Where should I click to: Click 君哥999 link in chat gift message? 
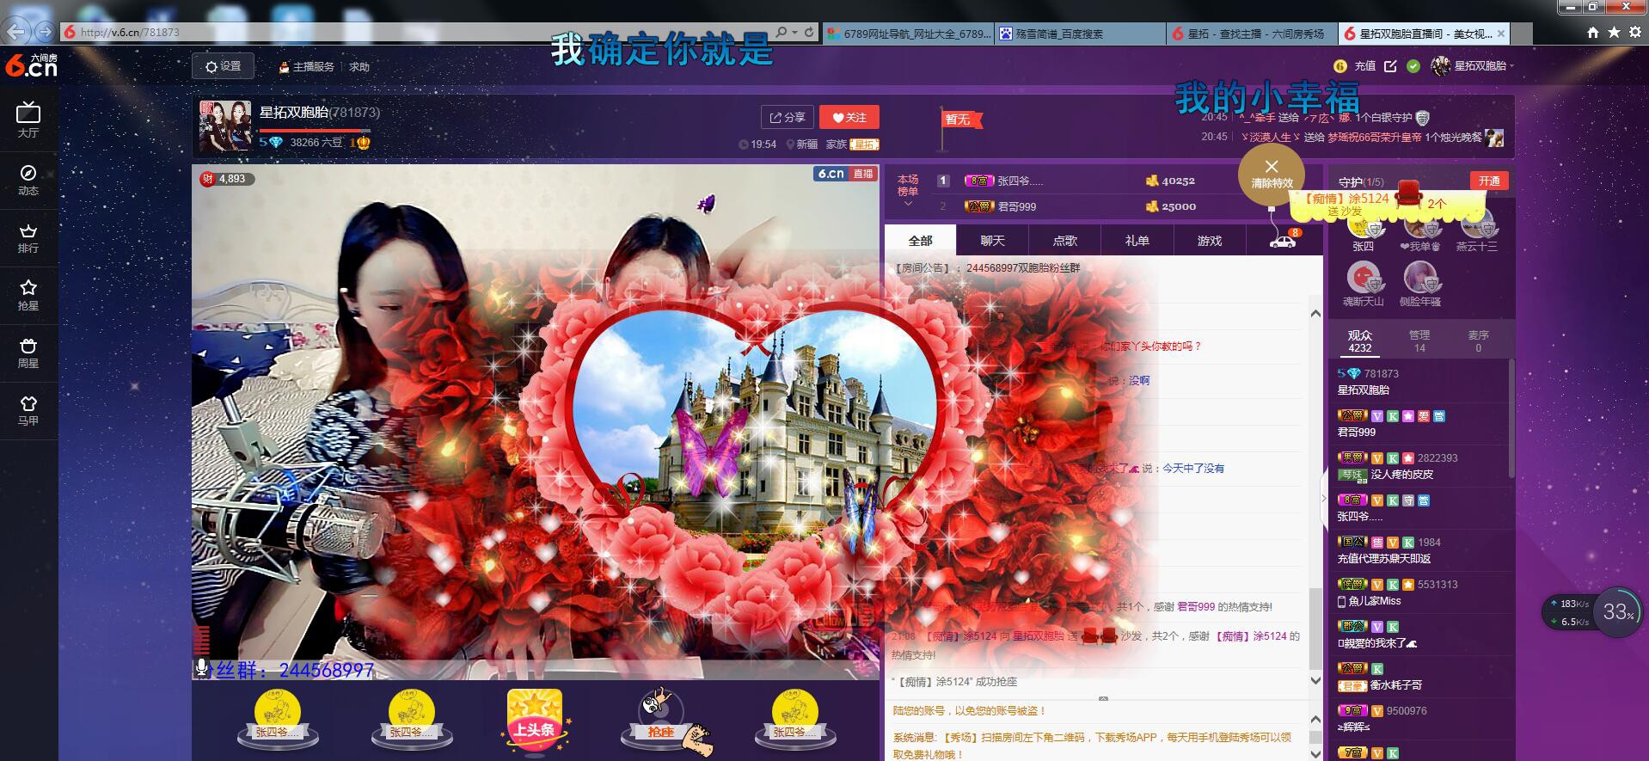click(1196, 606)
